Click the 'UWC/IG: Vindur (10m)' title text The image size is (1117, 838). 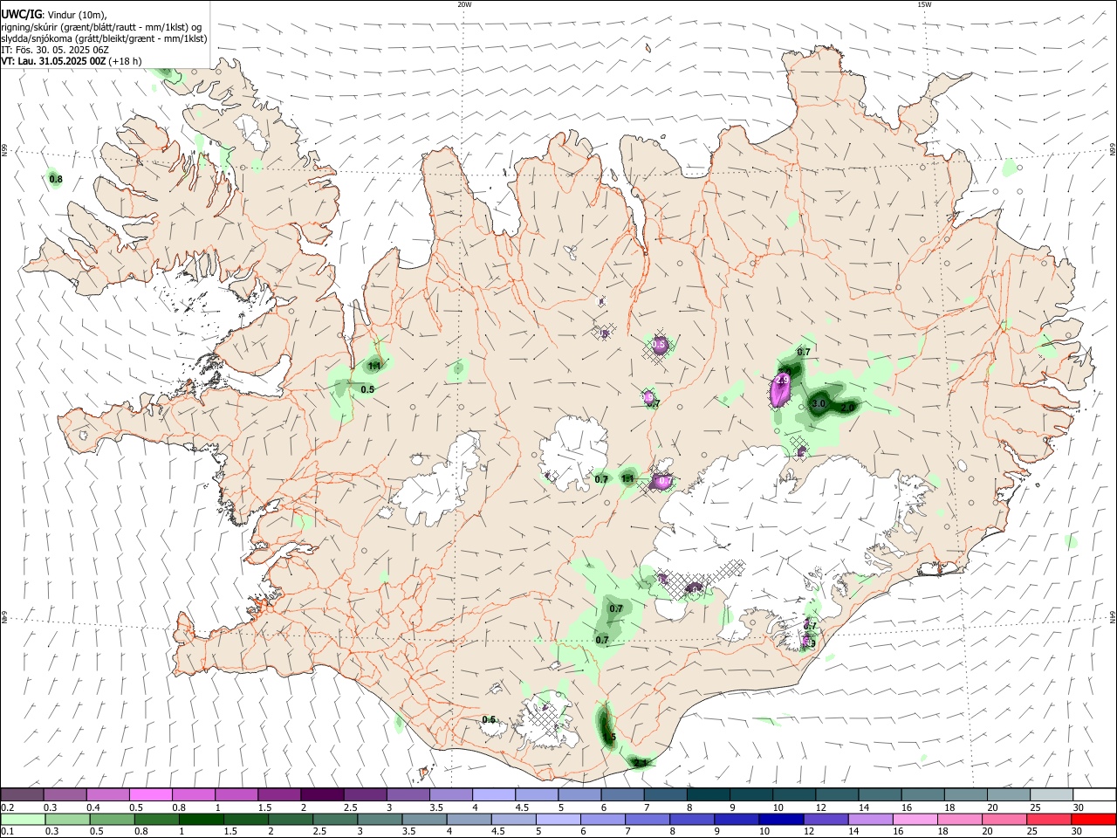pos(53,15)
